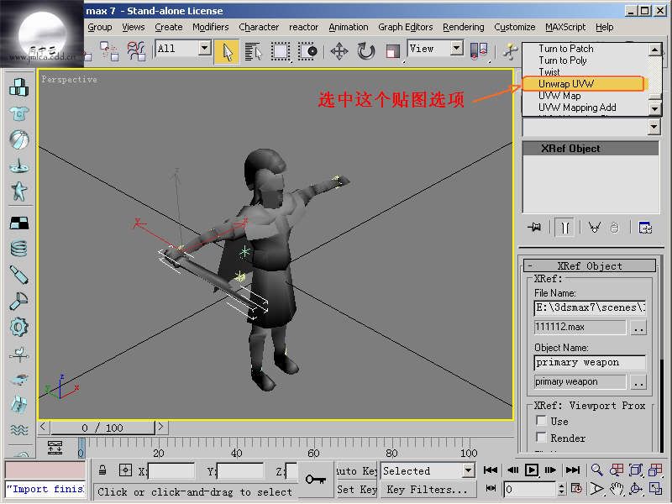Select the Zoom magnifier viewport tool
The width and height of the screenshot is (672, 504).
[596, 470]
